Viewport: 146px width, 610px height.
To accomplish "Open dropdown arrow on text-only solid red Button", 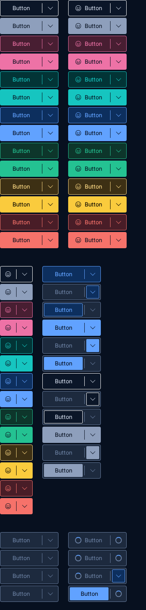I will (x=50, y=240).
